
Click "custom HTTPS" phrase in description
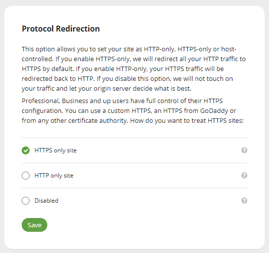point(130,110)
